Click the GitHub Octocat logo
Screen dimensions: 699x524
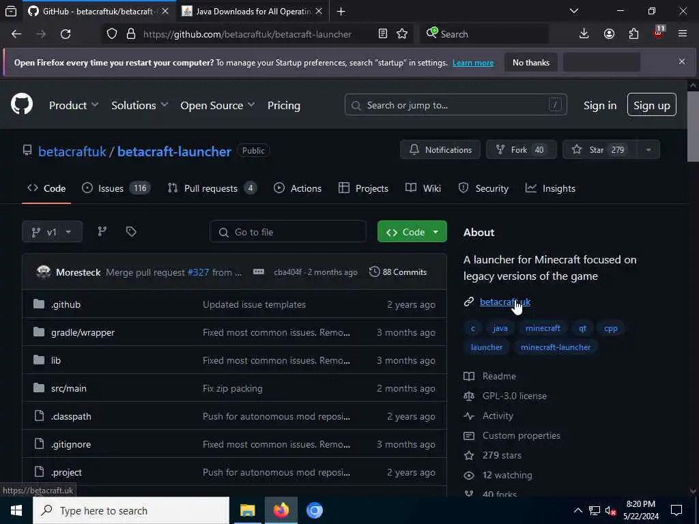[x=22, y=104]
